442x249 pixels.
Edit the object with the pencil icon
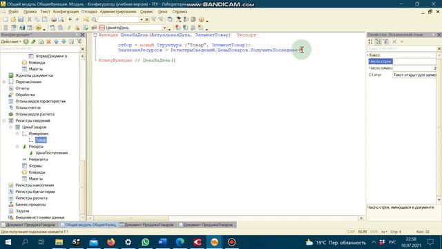(x=33, y=41)
